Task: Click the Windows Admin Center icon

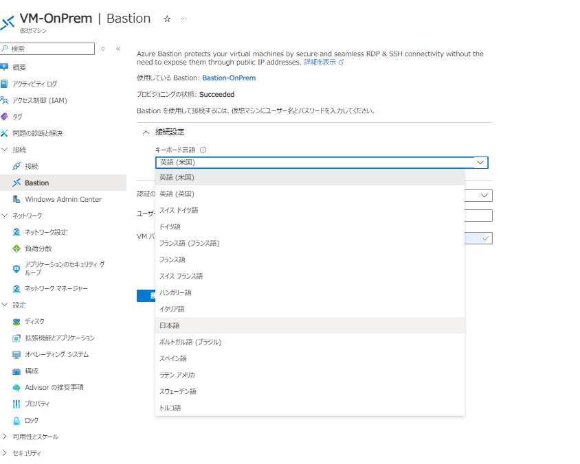Action: click(16, 199)
